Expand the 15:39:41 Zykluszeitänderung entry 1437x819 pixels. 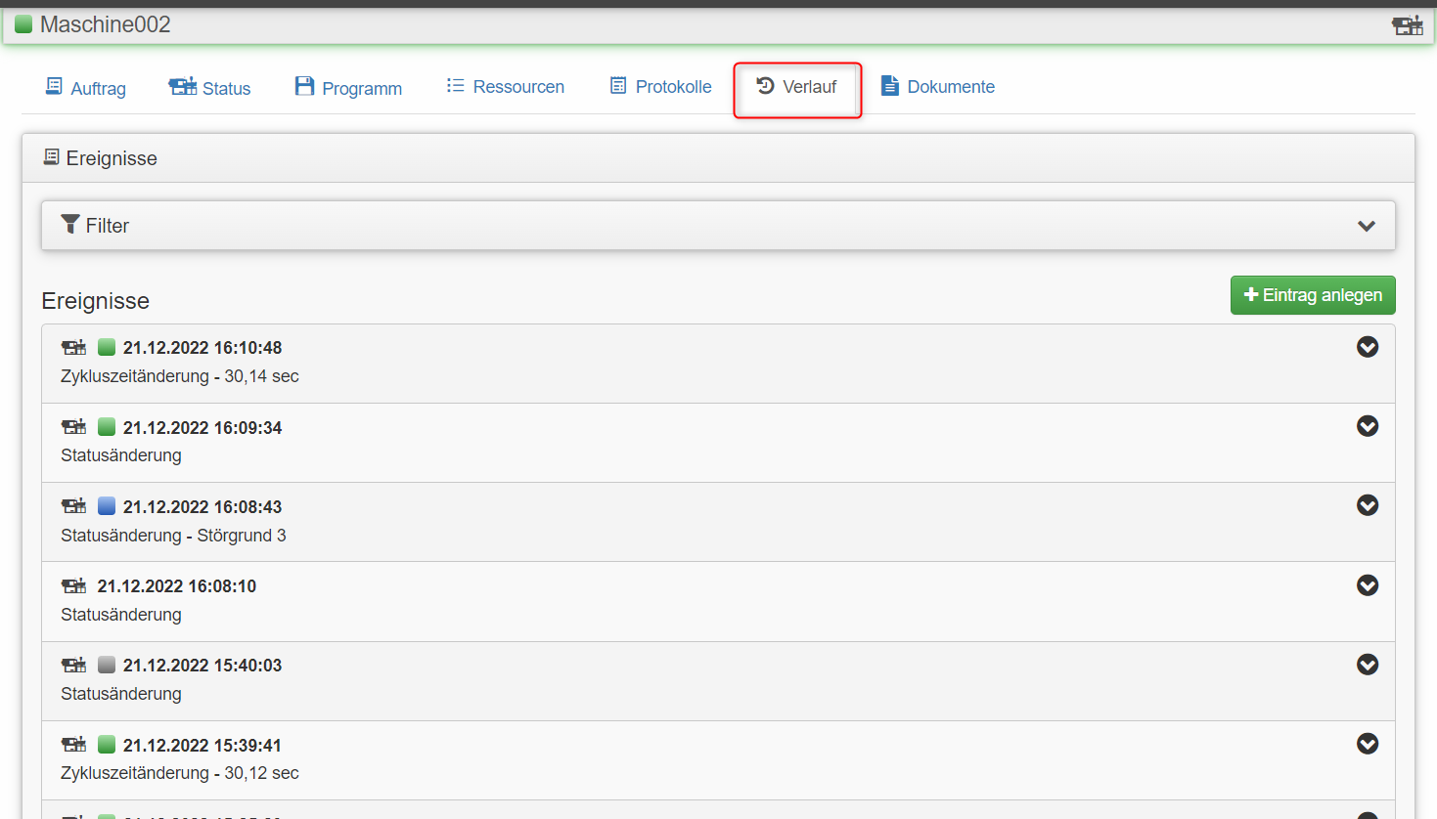pos(1367,744)
